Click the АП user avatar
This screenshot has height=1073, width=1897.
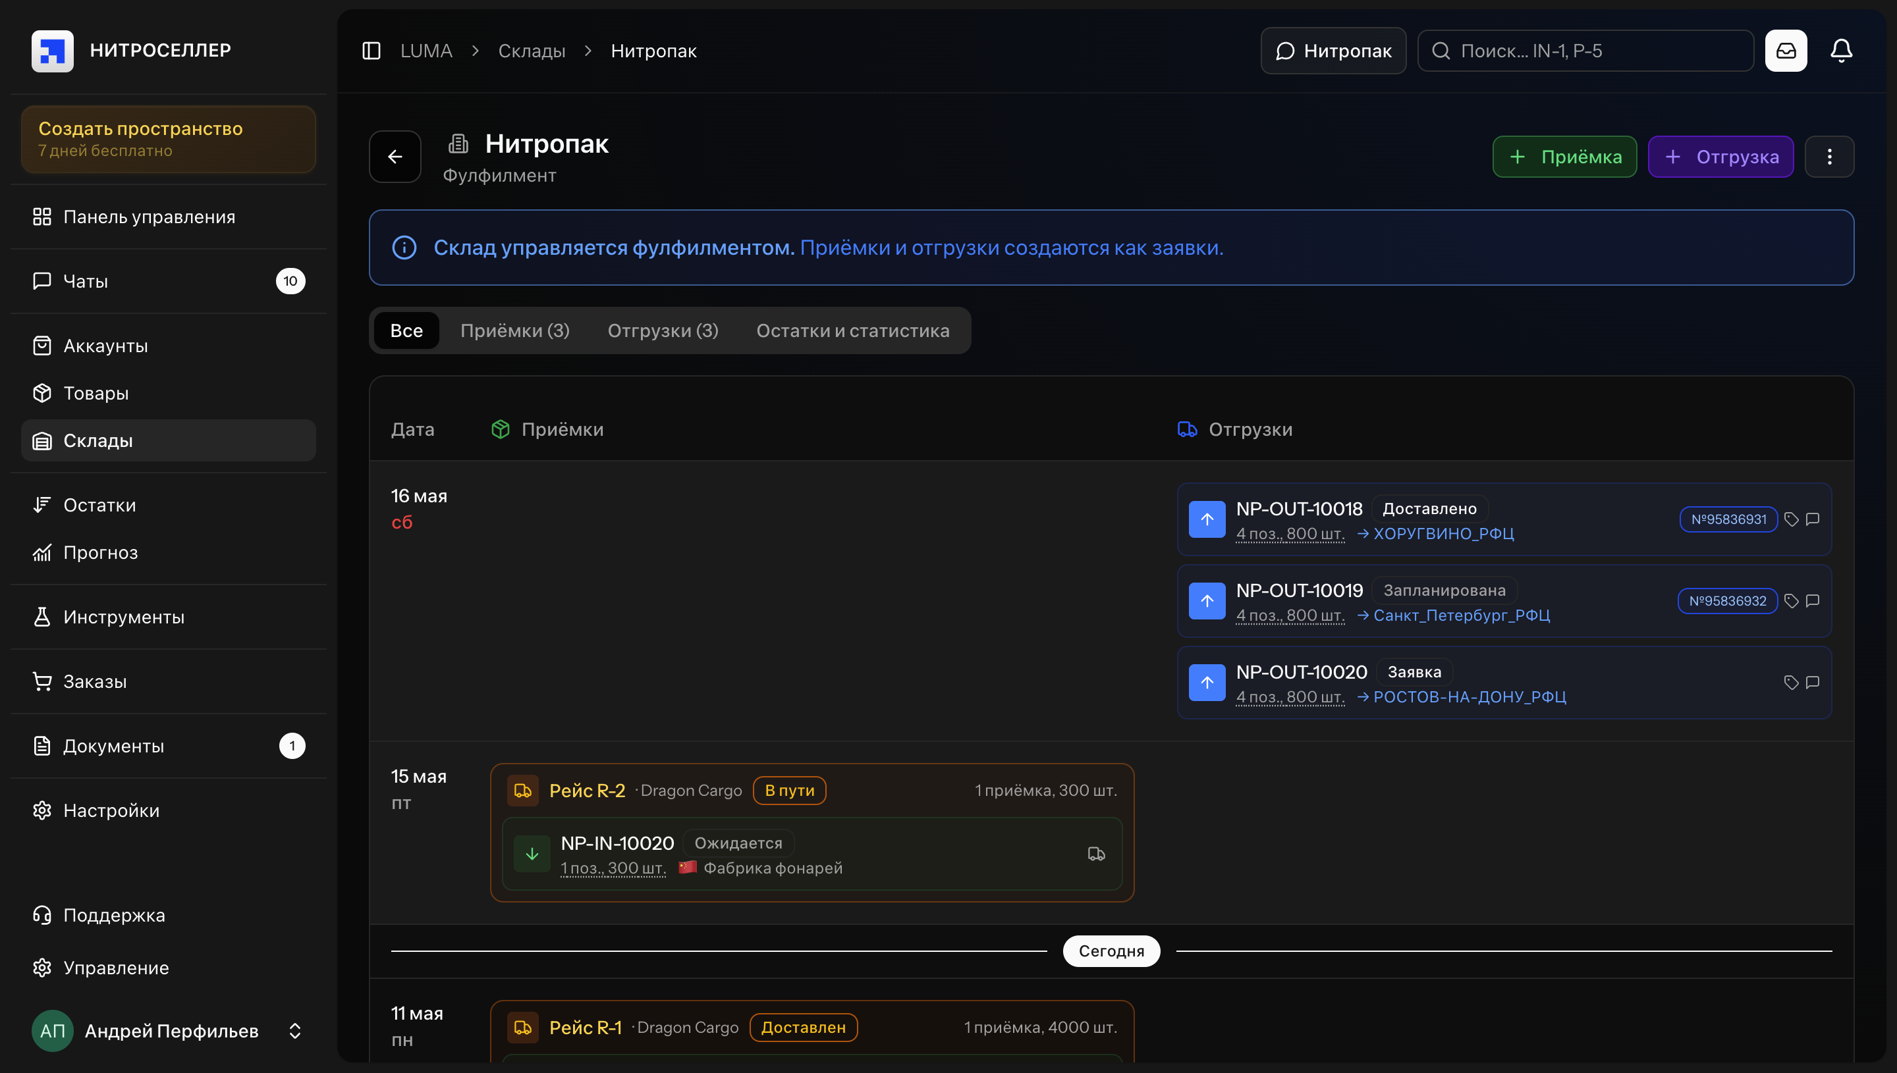coord(52,1031)
